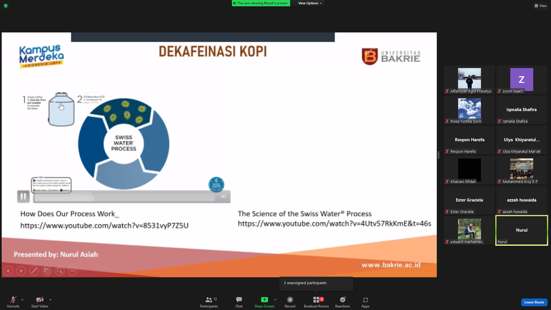The height and width of the screenshot is (310, 551).
Task: Click the '3 unassigned participants' popup
Action: pyautogui.click(x=316, y=283)
